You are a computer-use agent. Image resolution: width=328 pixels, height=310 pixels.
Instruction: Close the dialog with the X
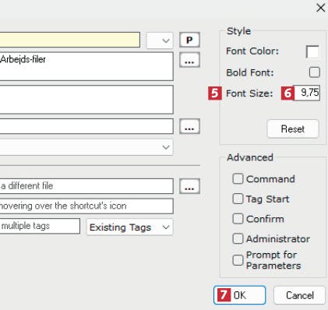321,8
